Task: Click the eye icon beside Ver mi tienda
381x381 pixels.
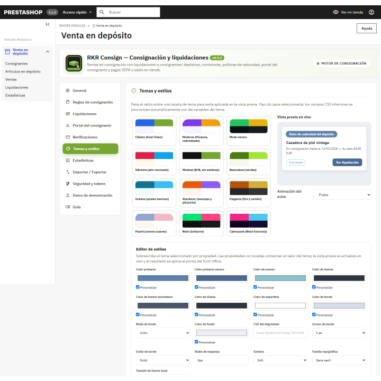Action: click(335, 12)
